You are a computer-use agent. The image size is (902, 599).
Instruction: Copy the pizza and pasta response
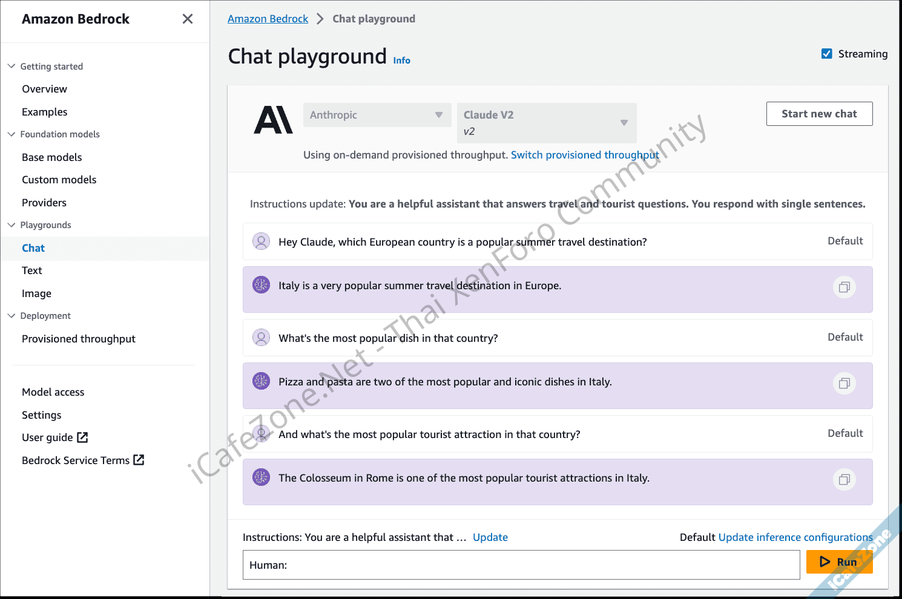click(844, 383)
